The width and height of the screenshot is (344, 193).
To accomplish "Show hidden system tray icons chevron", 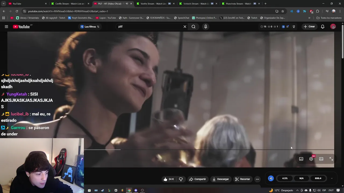I will pyautogui.click(x=298, y=190).
